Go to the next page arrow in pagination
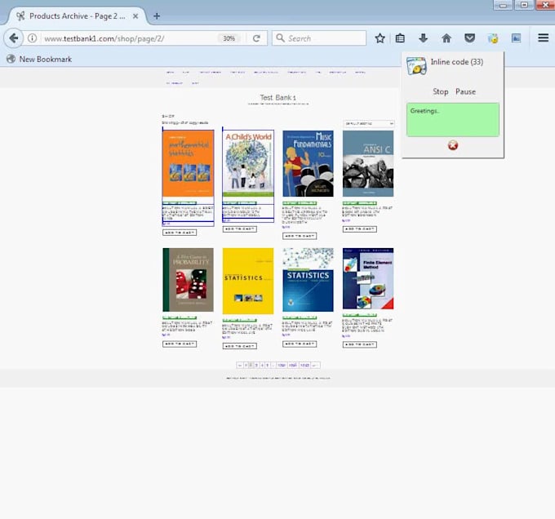 tap(315, 365)
